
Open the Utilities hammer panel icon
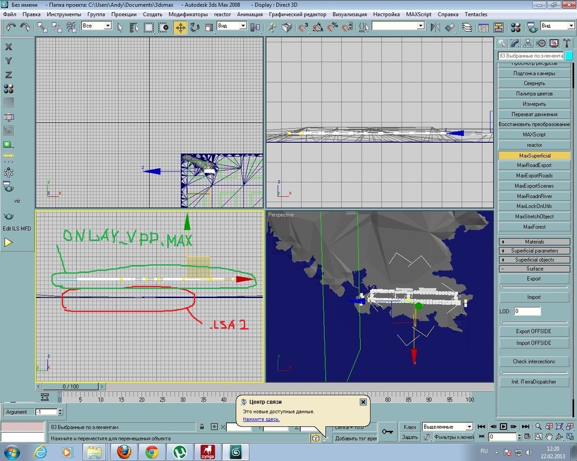pyautogui.click(x=568, y=43)
